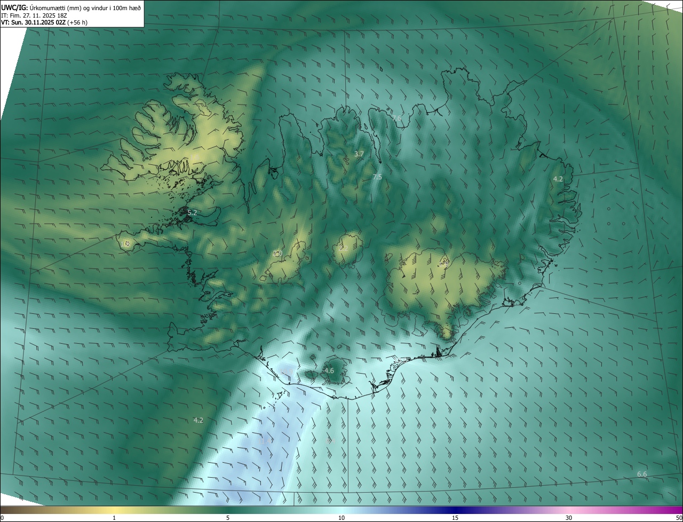Click the "2.0" value on the map
This screenshot has width=683, height=522.
click(277, 254)
